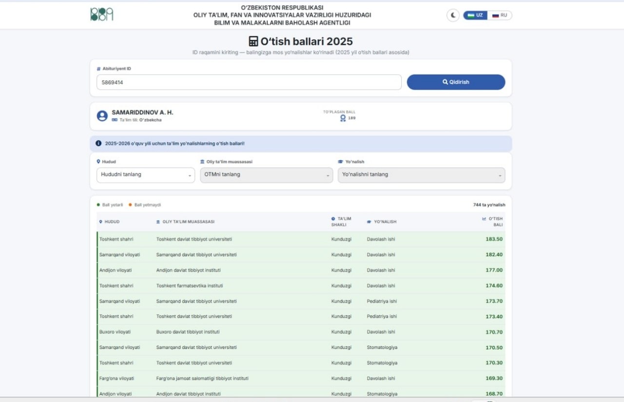Screen dimensions: 624x402
Task: Expand the Yo'nalishni tanlang dropdown
Action: tap(421, 175)
